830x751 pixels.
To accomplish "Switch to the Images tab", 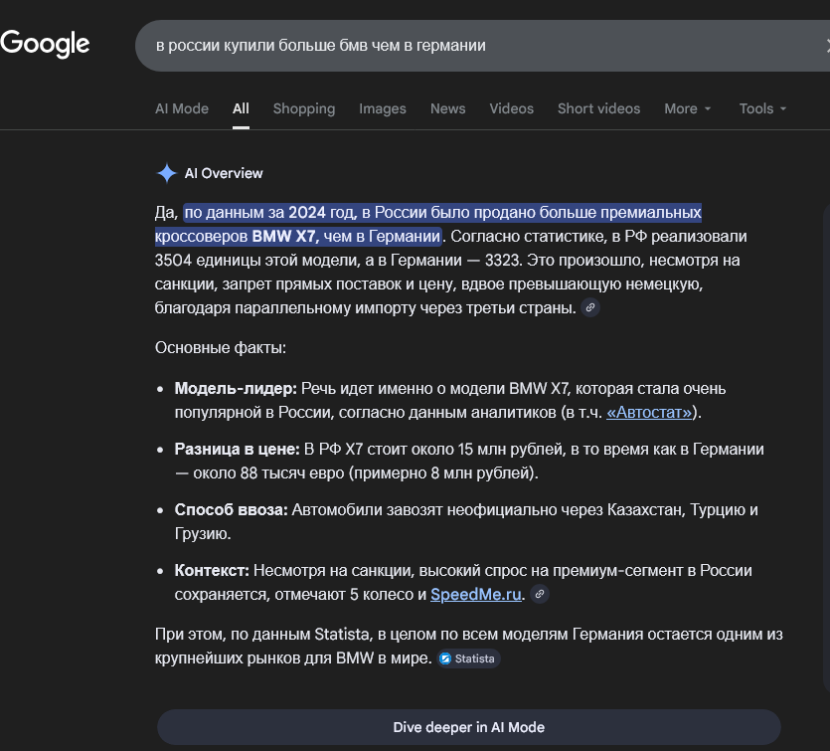I will [x=383, y=108].
